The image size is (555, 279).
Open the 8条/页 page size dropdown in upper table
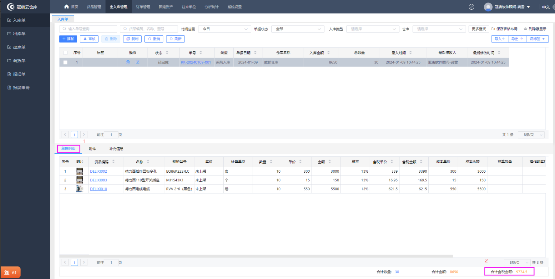(532, 135)
